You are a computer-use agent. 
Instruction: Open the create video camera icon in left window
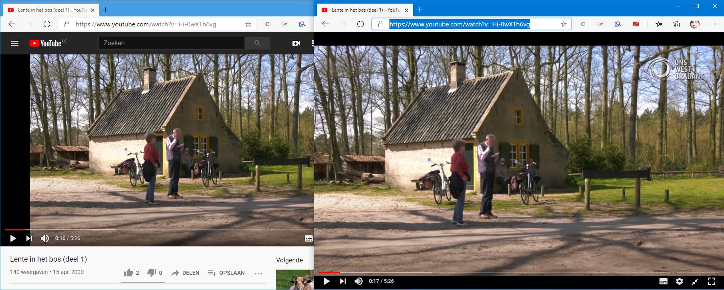click(296, 43)
